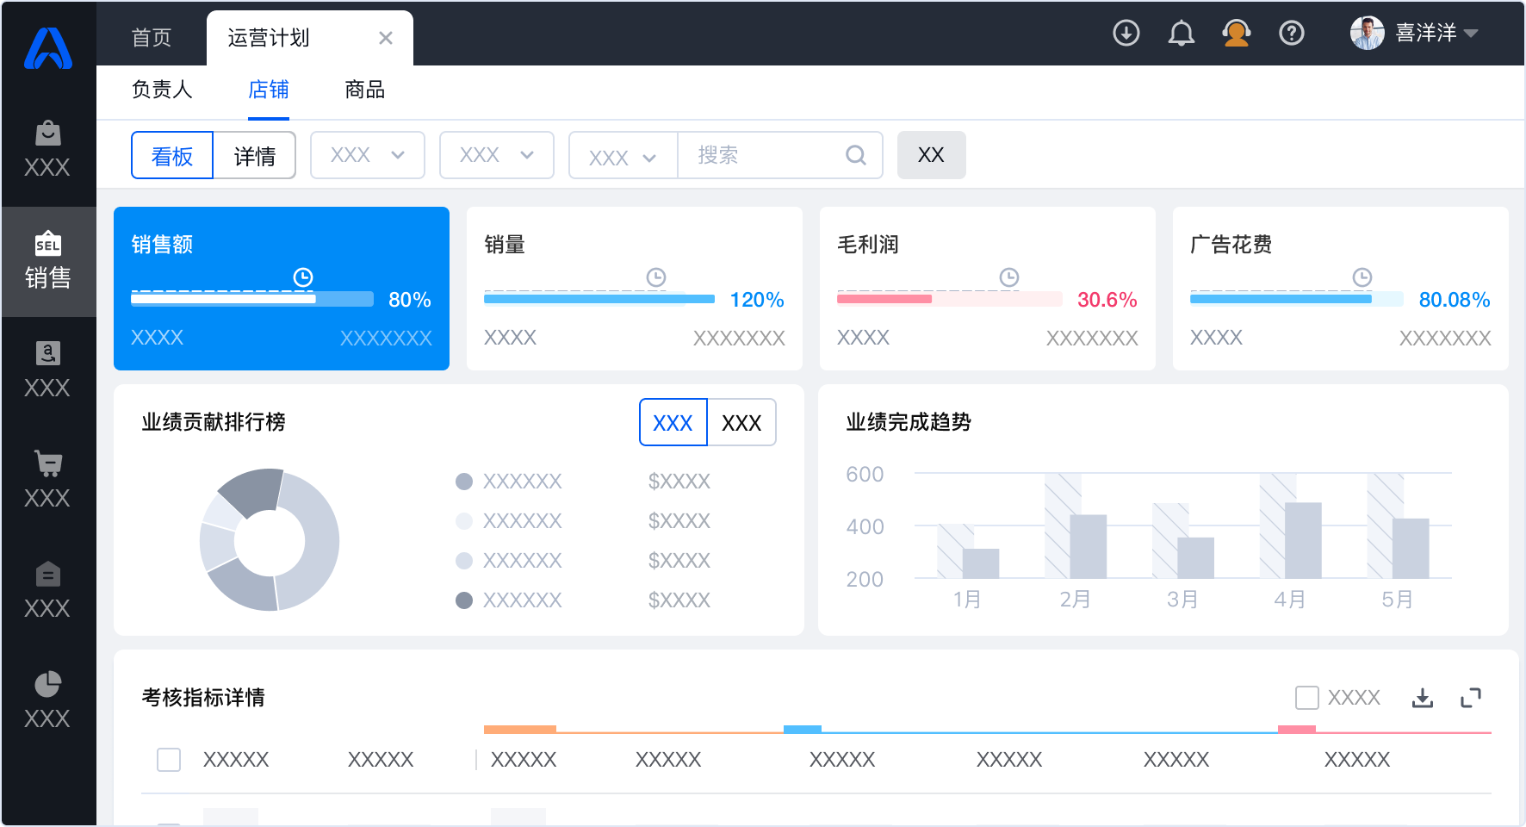This screenshot has width=1526, height=827.
Task: Click the download circle icon in header
Action: pos(1126,34)
